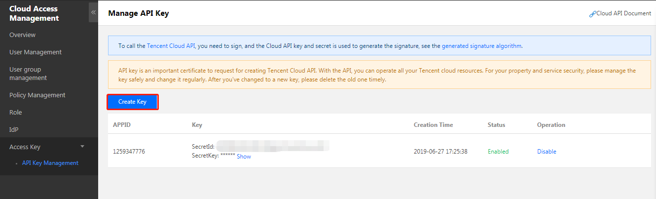Select Policy Management in sidebar

point(37,95)
